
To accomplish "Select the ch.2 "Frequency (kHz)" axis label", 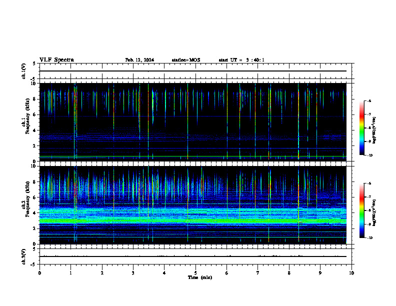I will pyautogui.click(x=27, y=199).
